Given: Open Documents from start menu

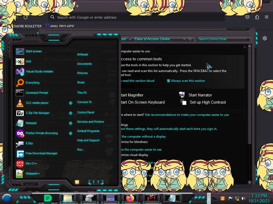Looking at the screenshot, I should point(84,64).
